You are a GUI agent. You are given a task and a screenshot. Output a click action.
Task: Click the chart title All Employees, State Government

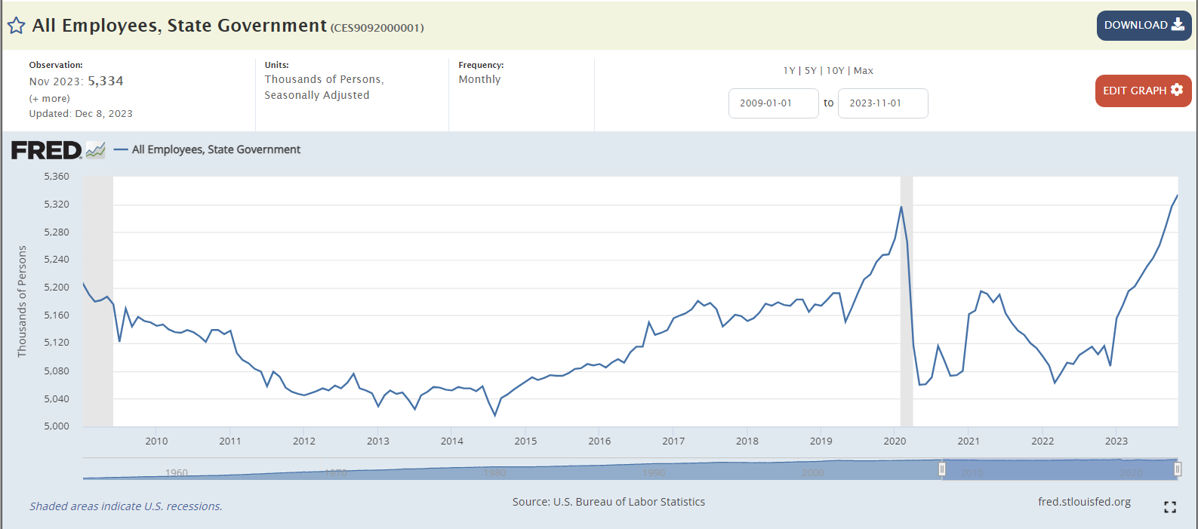click(180, 26)
